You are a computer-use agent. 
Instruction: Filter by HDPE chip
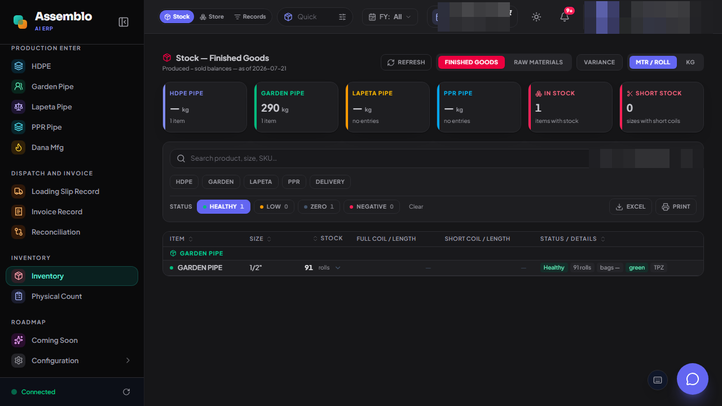coord(184,182)
